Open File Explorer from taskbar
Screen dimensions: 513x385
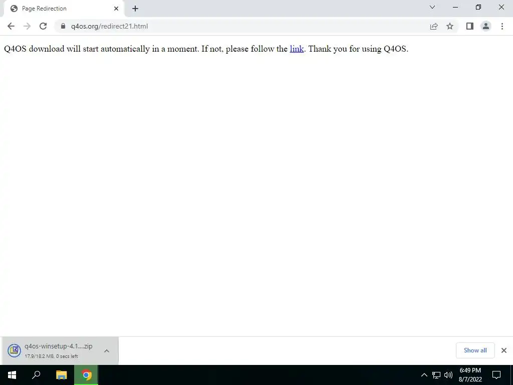(61, 375)
